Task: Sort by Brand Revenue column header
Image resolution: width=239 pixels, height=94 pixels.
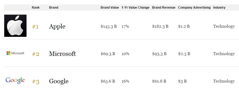Action: coord(164,8)
